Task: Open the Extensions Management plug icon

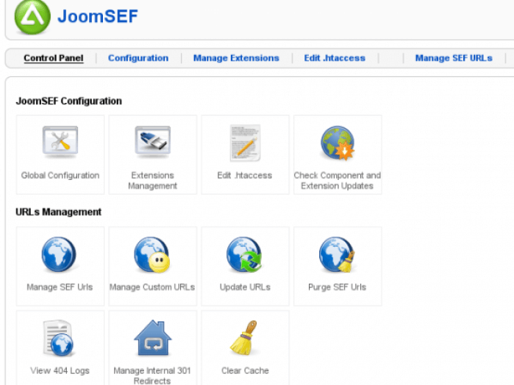Action: [x=153, y=141]
